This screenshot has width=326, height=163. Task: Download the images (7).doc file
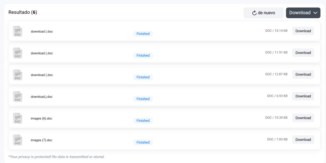303,139
